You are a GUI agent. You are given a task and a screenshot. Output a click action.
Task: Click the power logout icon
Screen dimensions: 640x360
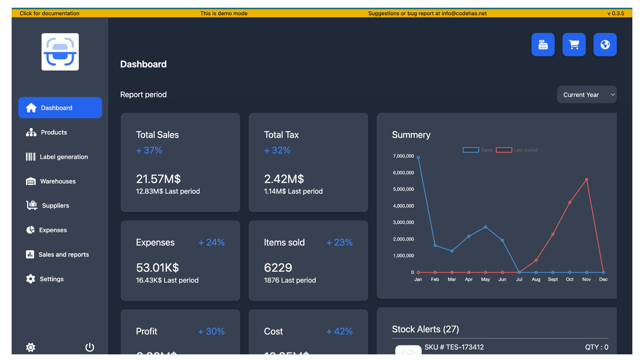(90, 347)
